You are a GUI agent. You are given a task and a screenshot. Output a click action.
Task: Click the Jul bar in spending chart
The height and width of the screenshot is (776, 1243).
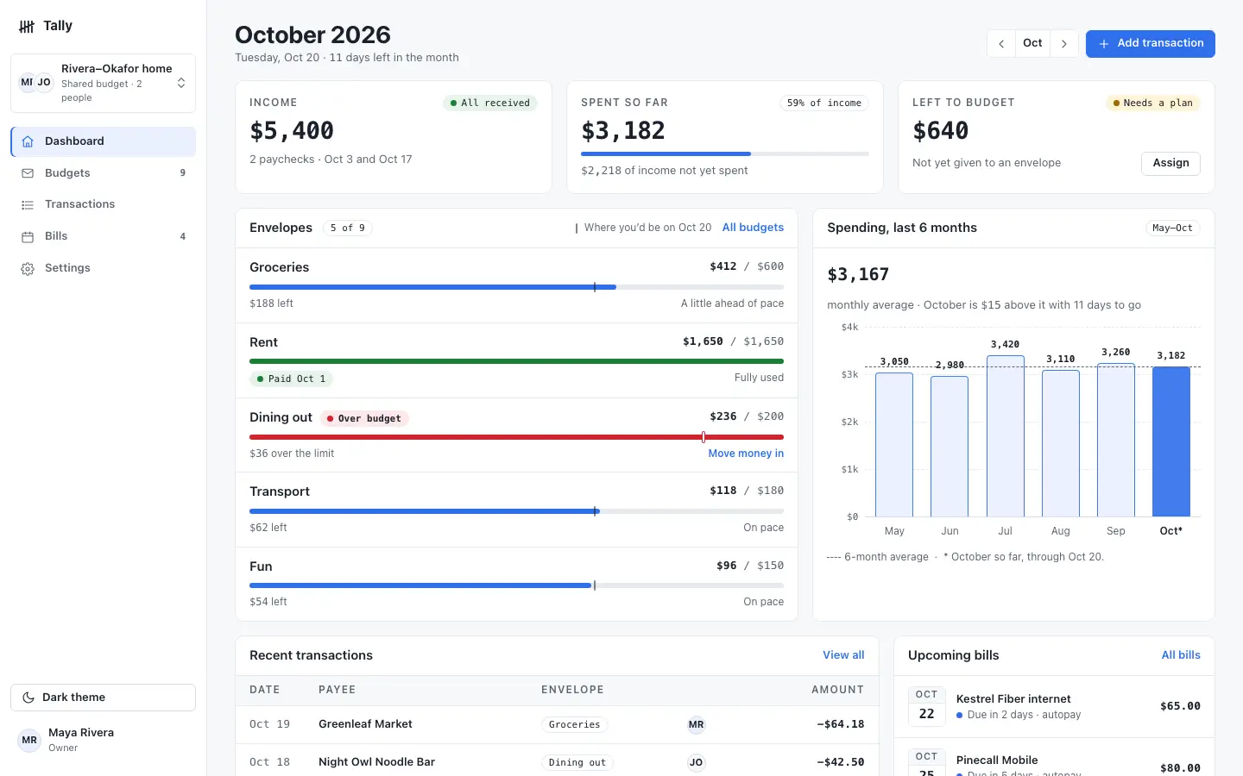coord(1005,436)
